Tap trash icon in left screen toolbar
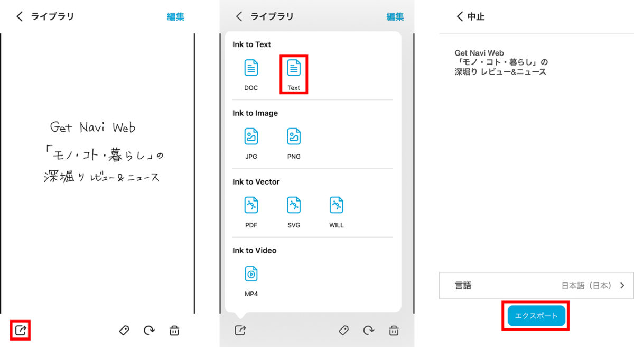 coord(174,331)
